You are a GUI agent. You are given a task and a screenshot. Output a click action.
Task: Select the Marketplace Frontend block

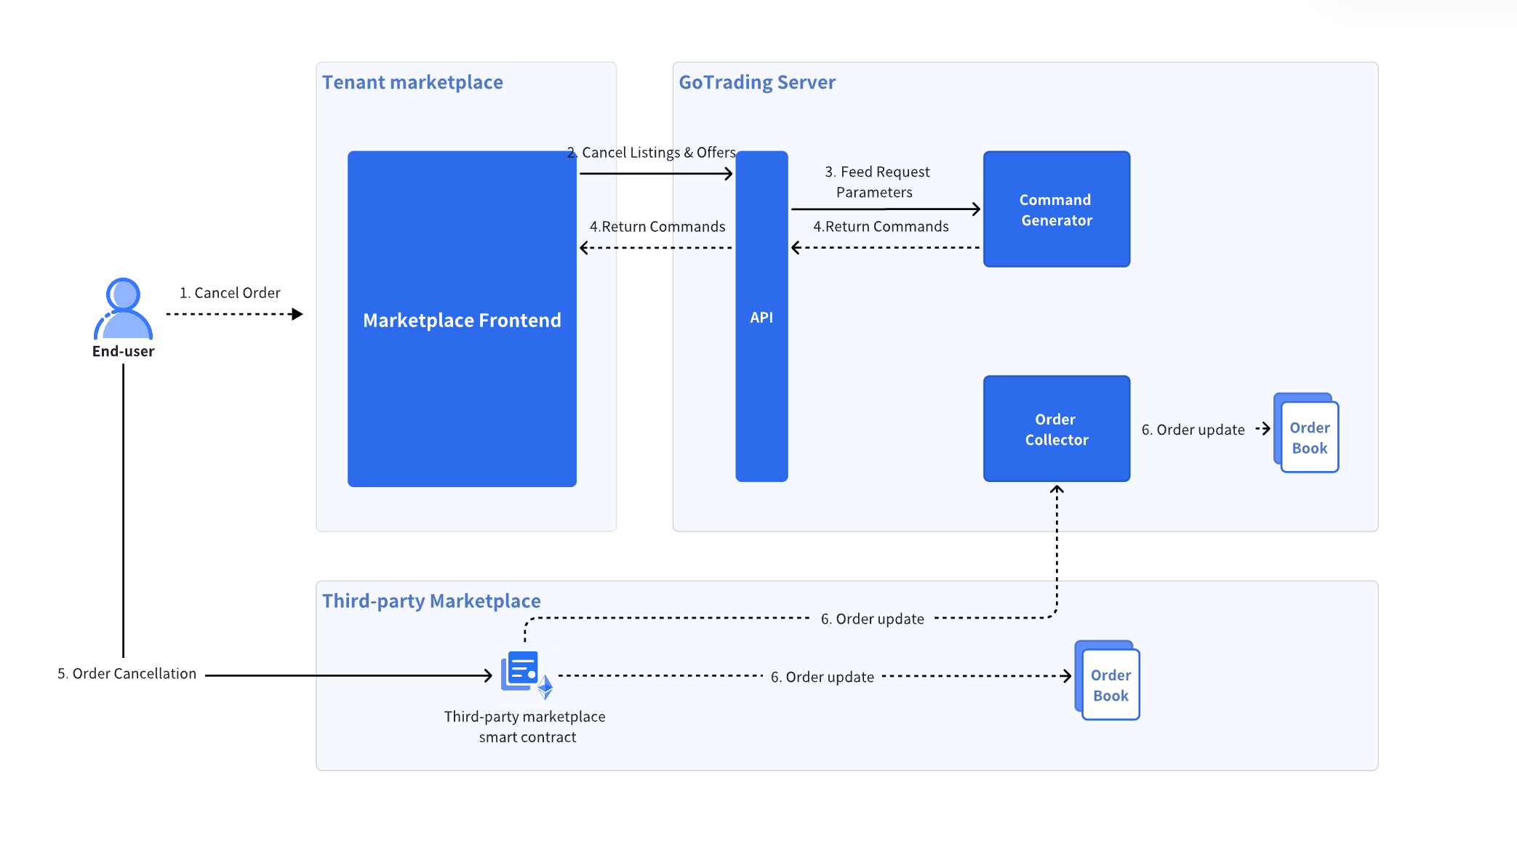coord(462,319)
